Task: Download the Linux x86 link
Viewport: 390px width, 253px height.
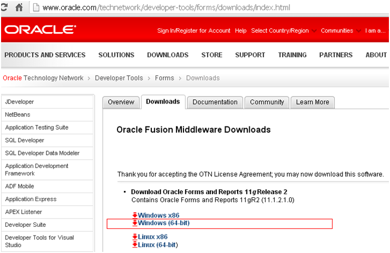Action: click(153, 237)
